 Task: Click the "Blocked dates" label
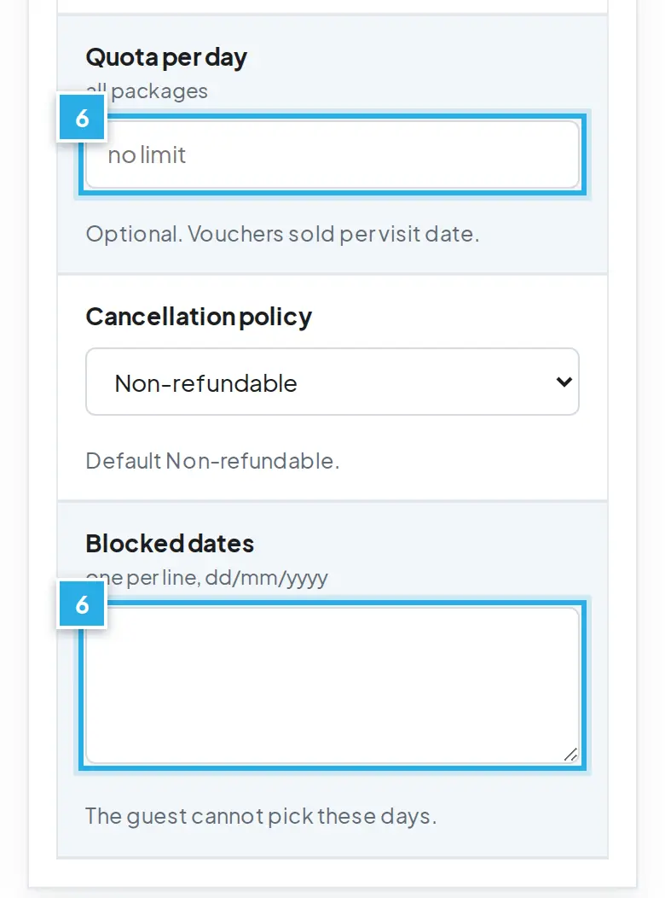pos(170,544)
